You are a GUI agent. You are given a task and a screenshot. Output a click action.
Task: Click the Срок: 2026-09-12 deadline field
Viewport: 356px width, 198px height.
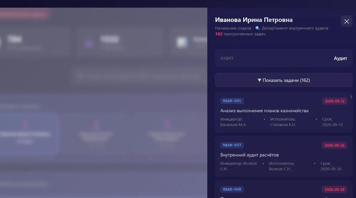[x=333, y=122]
